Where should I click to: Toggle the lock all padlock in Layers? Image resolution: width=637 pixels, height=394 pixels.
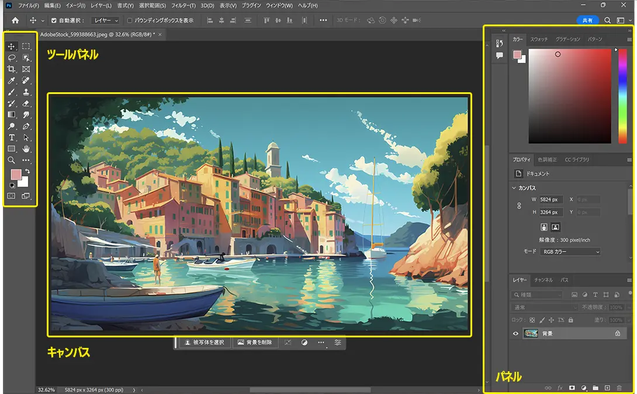pos(571,320)
